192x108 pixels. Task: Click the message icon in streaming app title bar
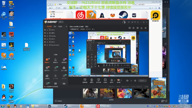[x=129, y=22]
